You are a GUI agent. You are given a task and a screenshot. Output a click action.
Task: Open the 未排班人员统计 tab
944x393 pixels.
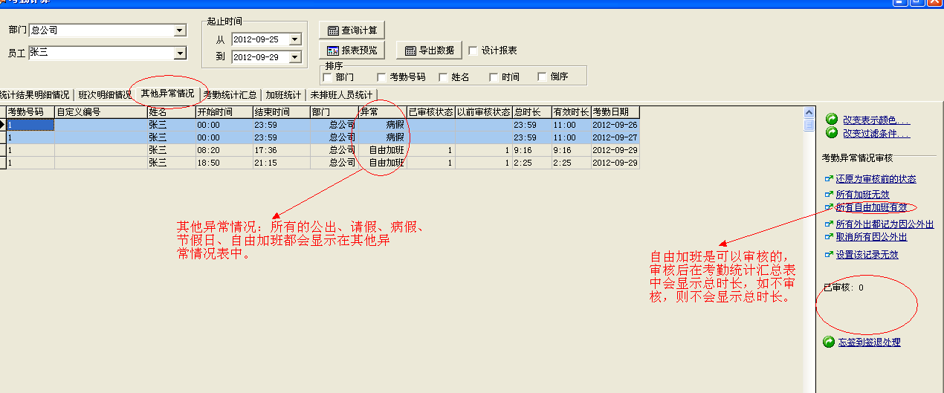click(x=341, y=94)
